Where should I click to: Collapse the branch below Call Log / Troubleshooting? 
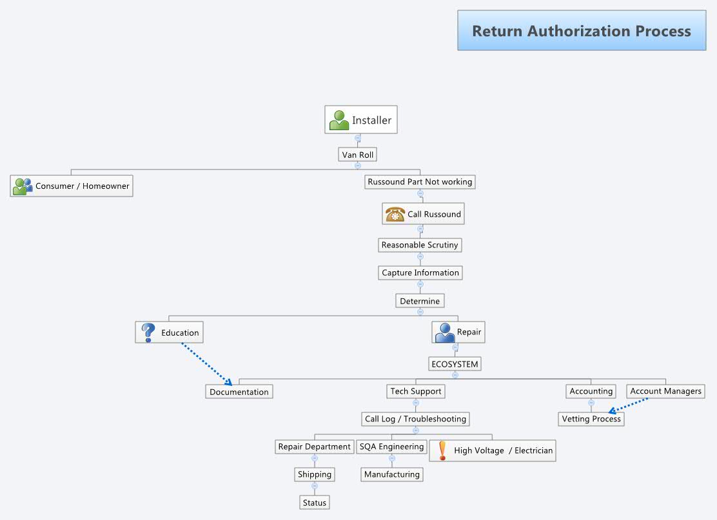click(x=416, y=430)
